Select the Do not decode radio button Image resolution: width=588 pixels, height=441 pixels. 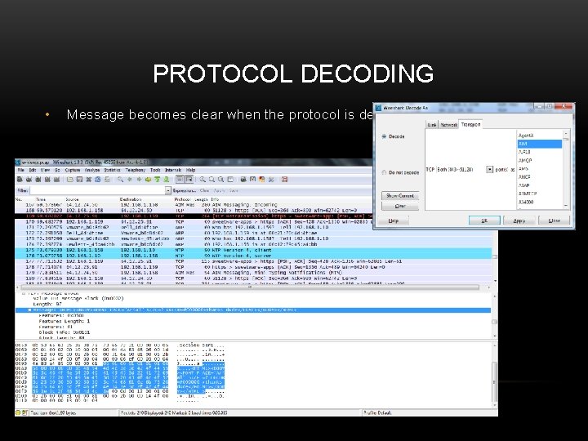(x=384, y=172)
